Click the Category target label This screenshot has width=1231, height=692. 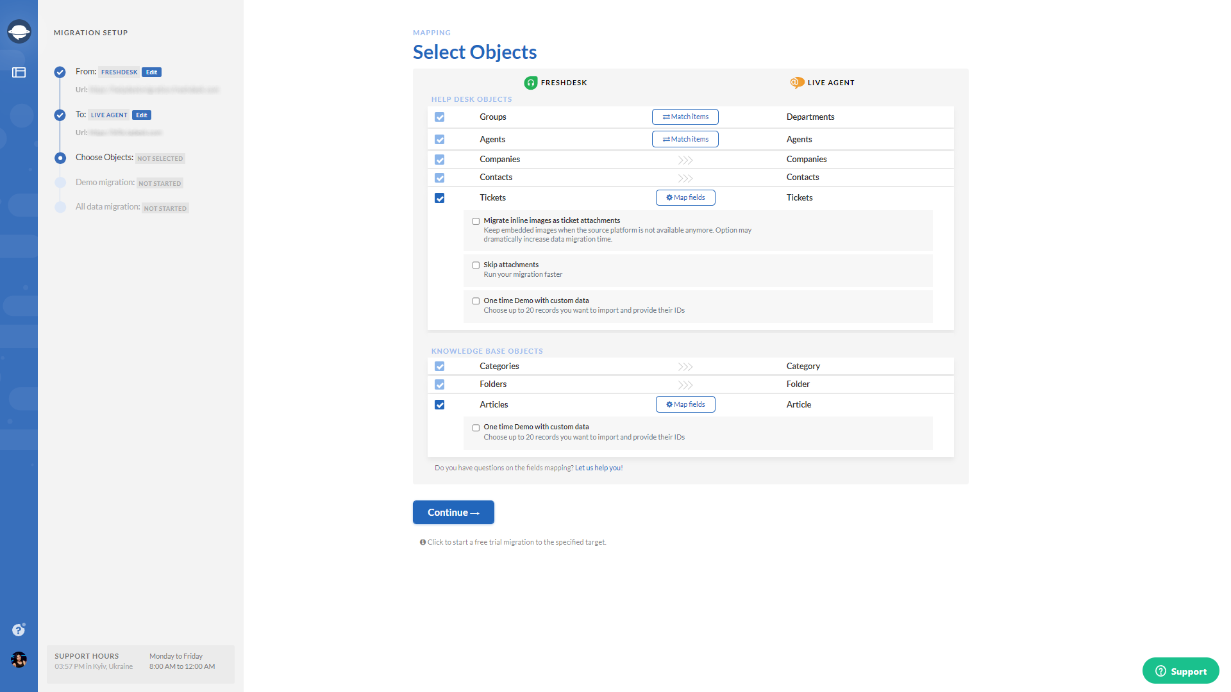pyautogui.click(x=803, y=366)
